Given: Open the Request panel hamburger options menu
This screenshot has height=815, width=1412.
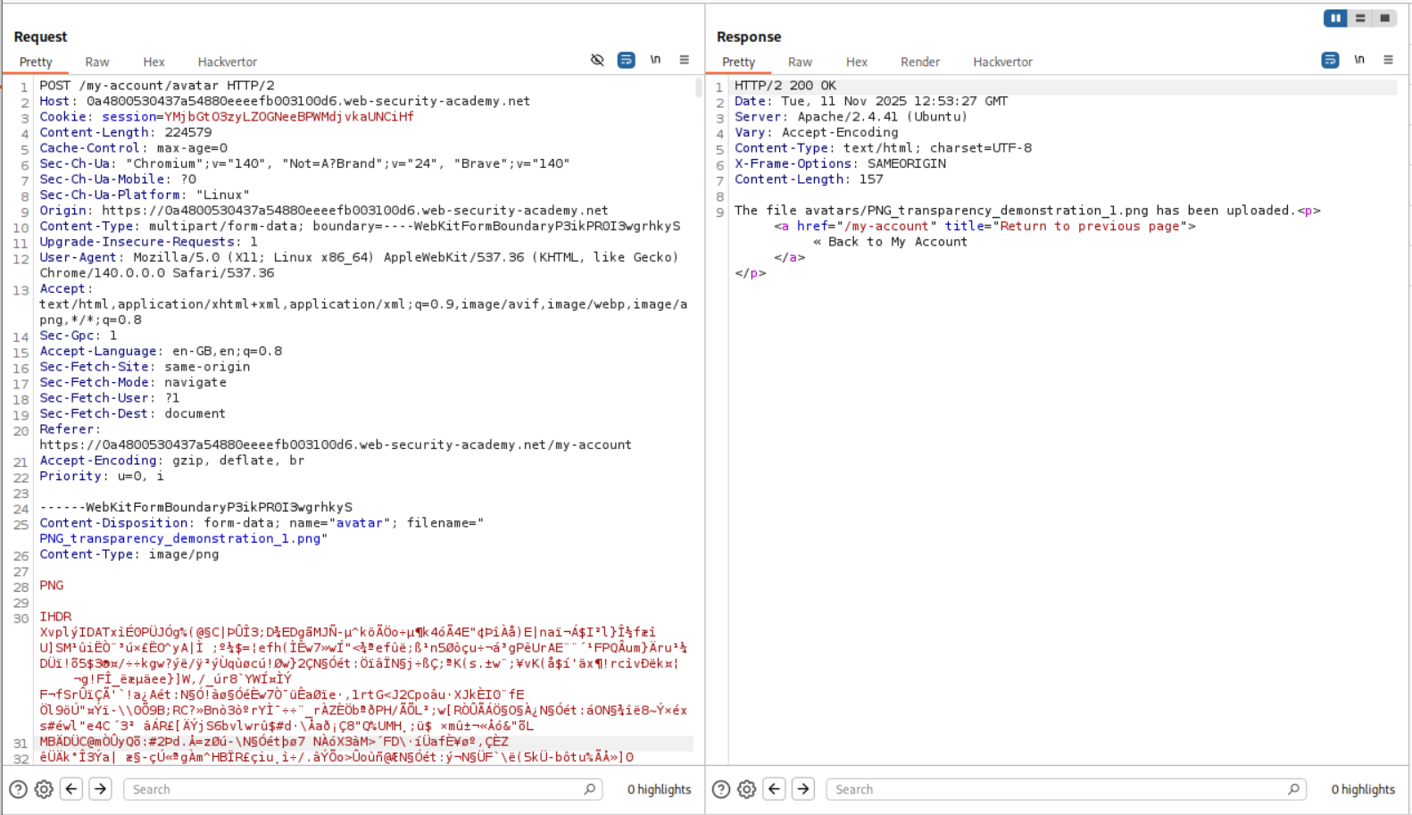Looking at the screenshot, I should 685,60.
